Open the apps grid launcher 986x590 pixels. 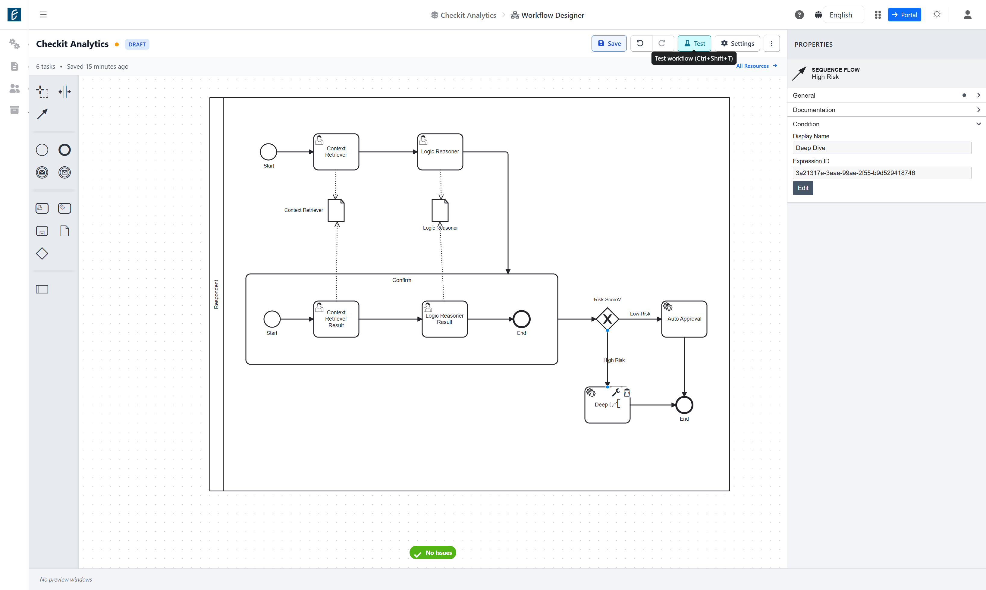(878, 15)
